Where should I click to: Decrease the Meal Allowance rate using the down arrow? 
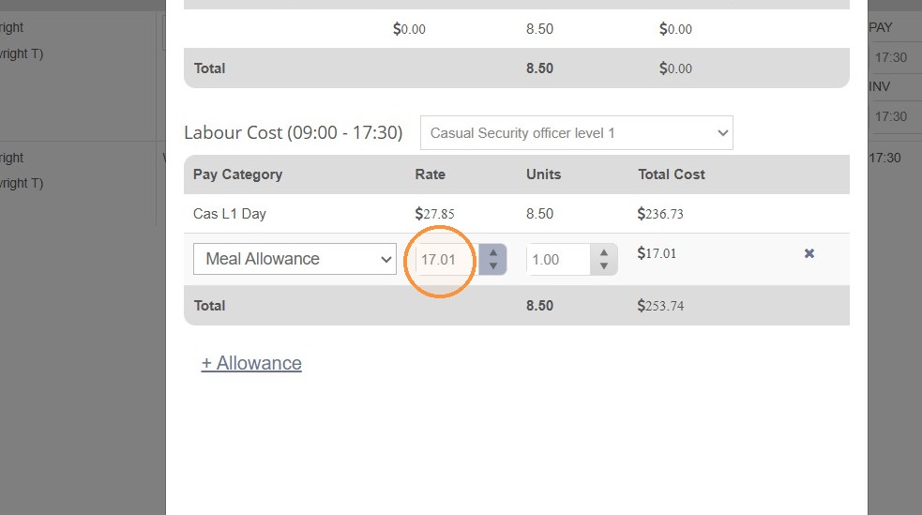pos(492,266)
